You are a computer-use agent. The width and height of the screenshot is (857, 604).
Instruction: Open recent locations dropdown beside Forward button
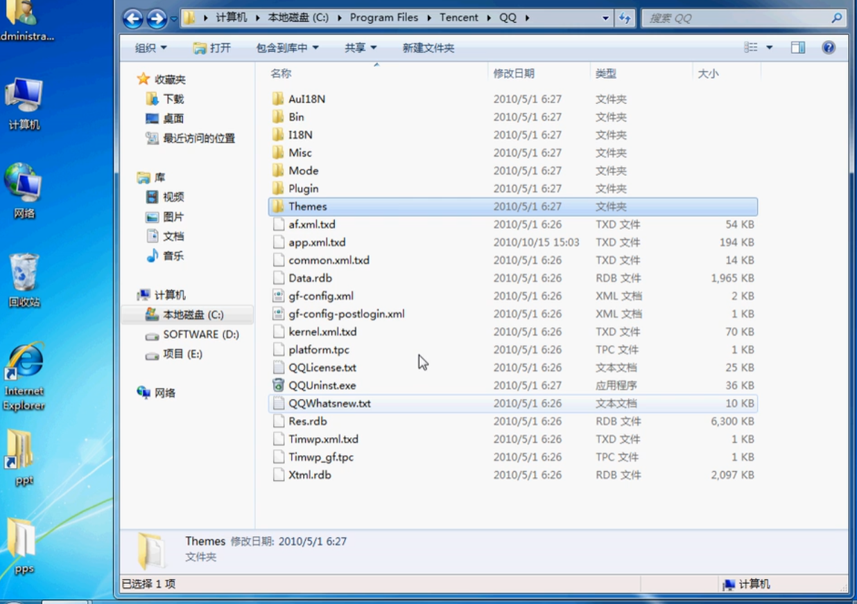[x=173, y=19]
